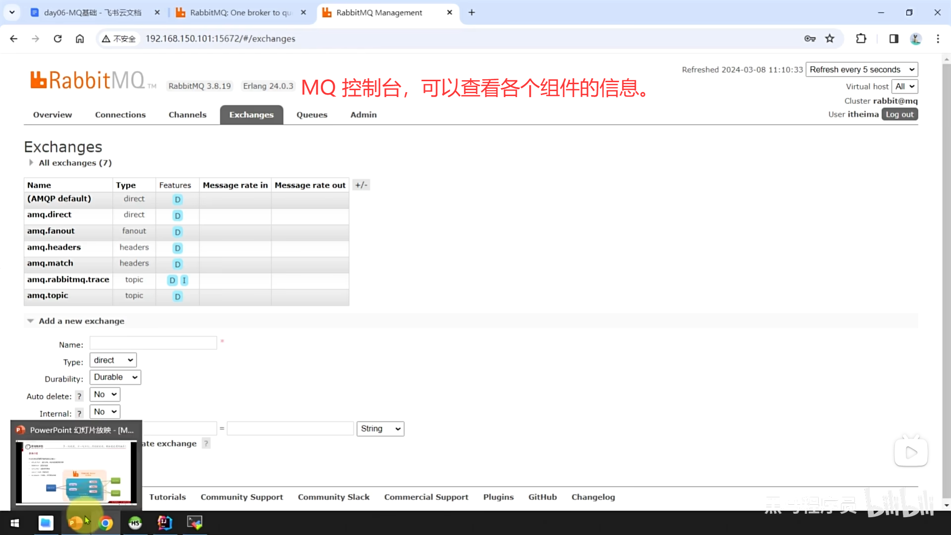Click the exchange Name input field
951x535 pixels.
point(153,343)
